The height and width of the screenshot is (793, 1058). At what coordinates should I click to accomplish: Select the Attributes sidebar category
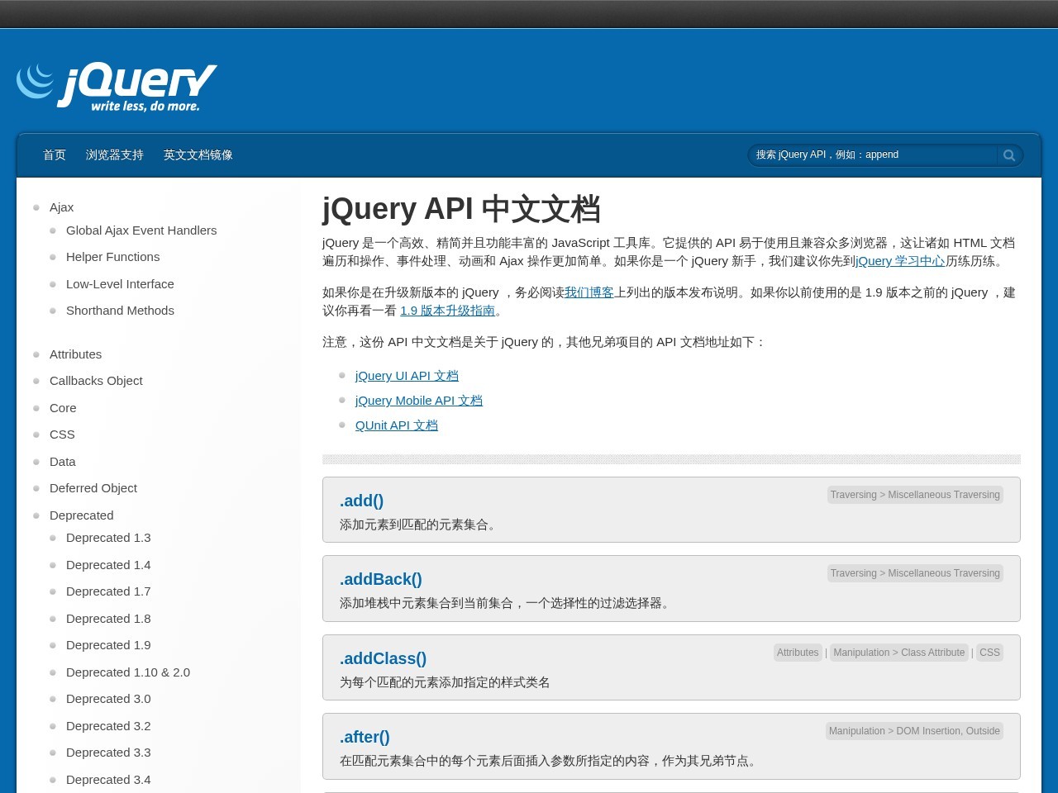pyautogui.click(x=76, y=354)
